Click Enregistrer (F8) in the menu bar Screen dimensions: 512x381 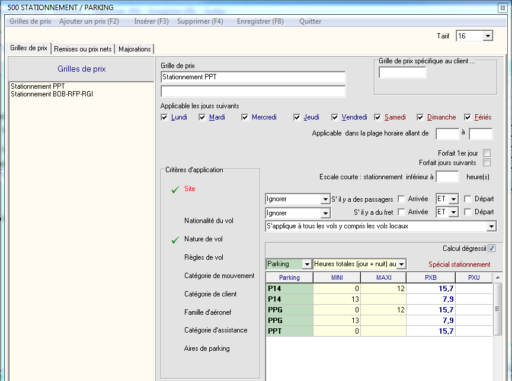(260, 21)
